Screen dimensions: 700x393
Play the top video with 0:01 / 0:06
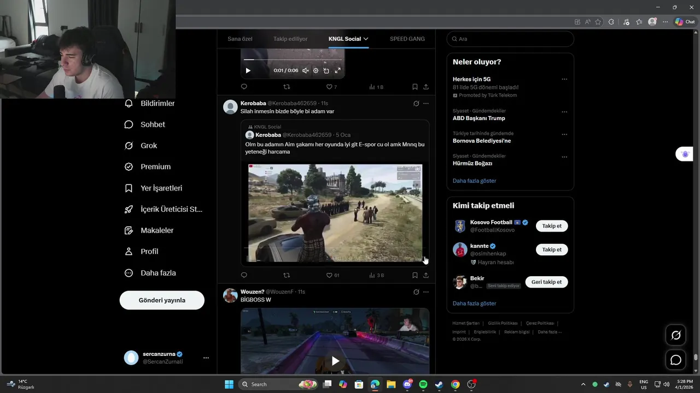point(248,70)
